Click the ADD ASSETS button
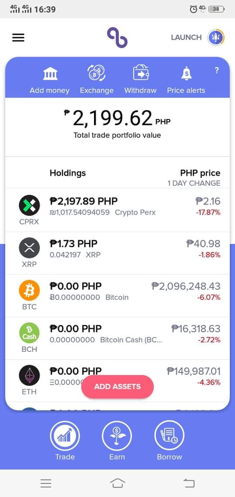 coord(117,387)
